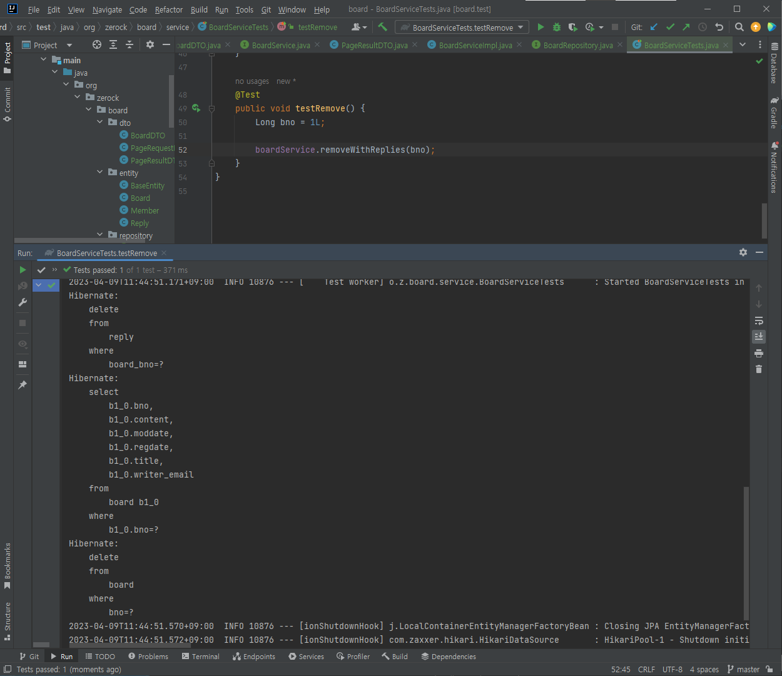Click the editor vertical scrollbar thumb
Viewport: 782px width, 676px height.
point(764,220)
